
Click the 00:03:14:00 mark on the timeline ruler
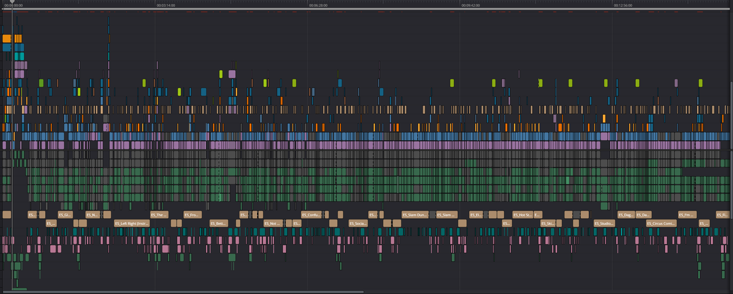tap(166, 5)
